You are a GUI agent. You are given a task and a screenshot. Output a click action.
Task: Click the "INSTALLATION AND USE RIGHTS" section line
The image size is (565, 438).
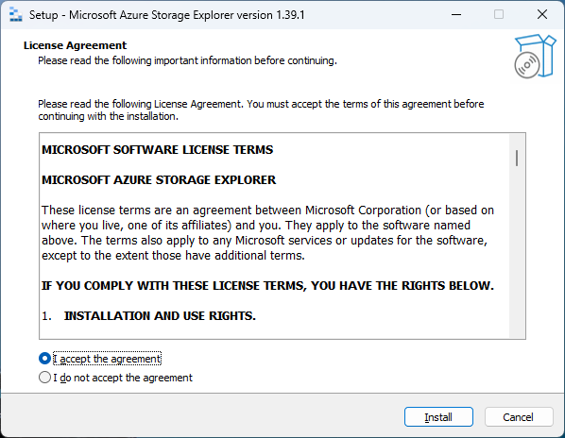[149, 316]
